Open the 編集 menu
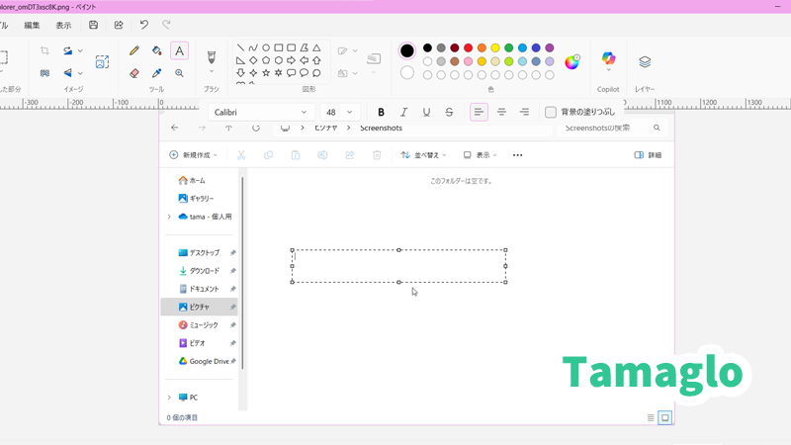791x445 pixels. click(x=33, y=25)
